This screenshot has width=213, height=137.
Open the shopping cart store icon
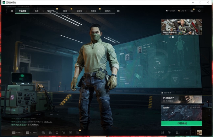[x=64, y=133]
